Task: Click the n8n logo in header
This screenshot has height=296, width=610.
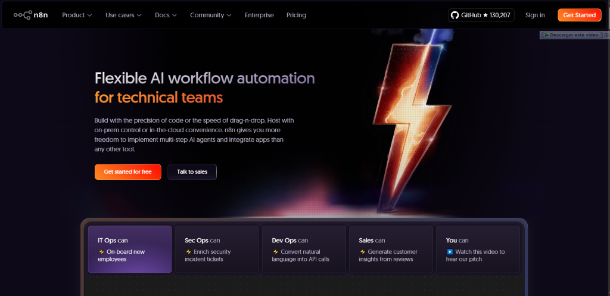Action: (x=31, y=15)
